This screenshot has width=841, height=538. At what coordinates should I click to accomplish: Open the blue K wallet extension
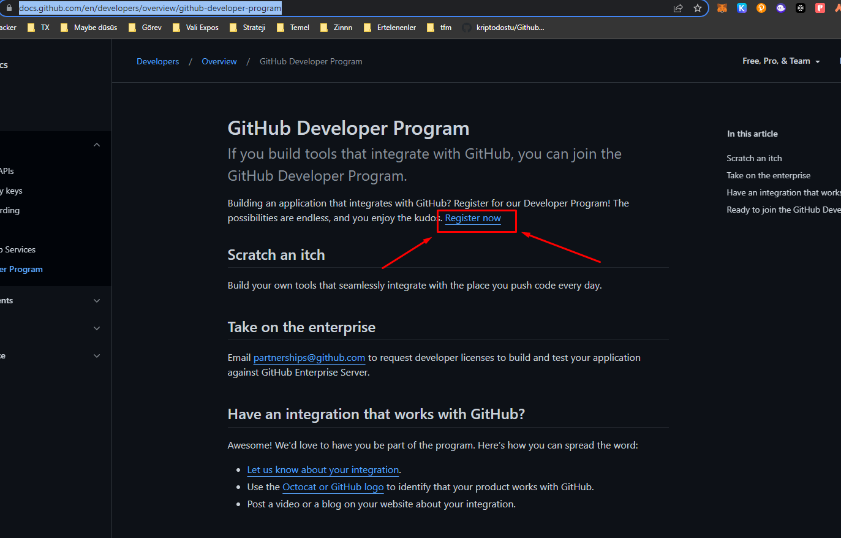pos(742,8)
